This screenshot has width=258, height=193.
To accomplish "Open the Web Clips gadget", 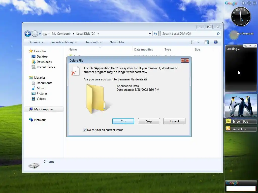I will coord(241,129).
